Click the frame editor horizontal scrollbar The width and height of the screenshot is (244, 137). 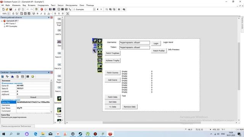click(x=152, y=123)
